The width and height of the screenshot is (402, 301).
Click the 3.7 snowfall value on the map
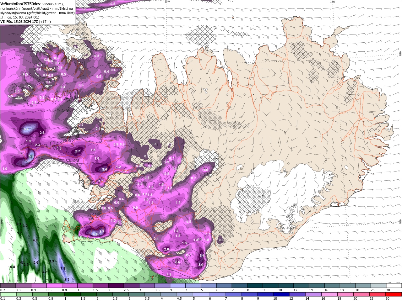pyautogui.click(x=102, y=232)
